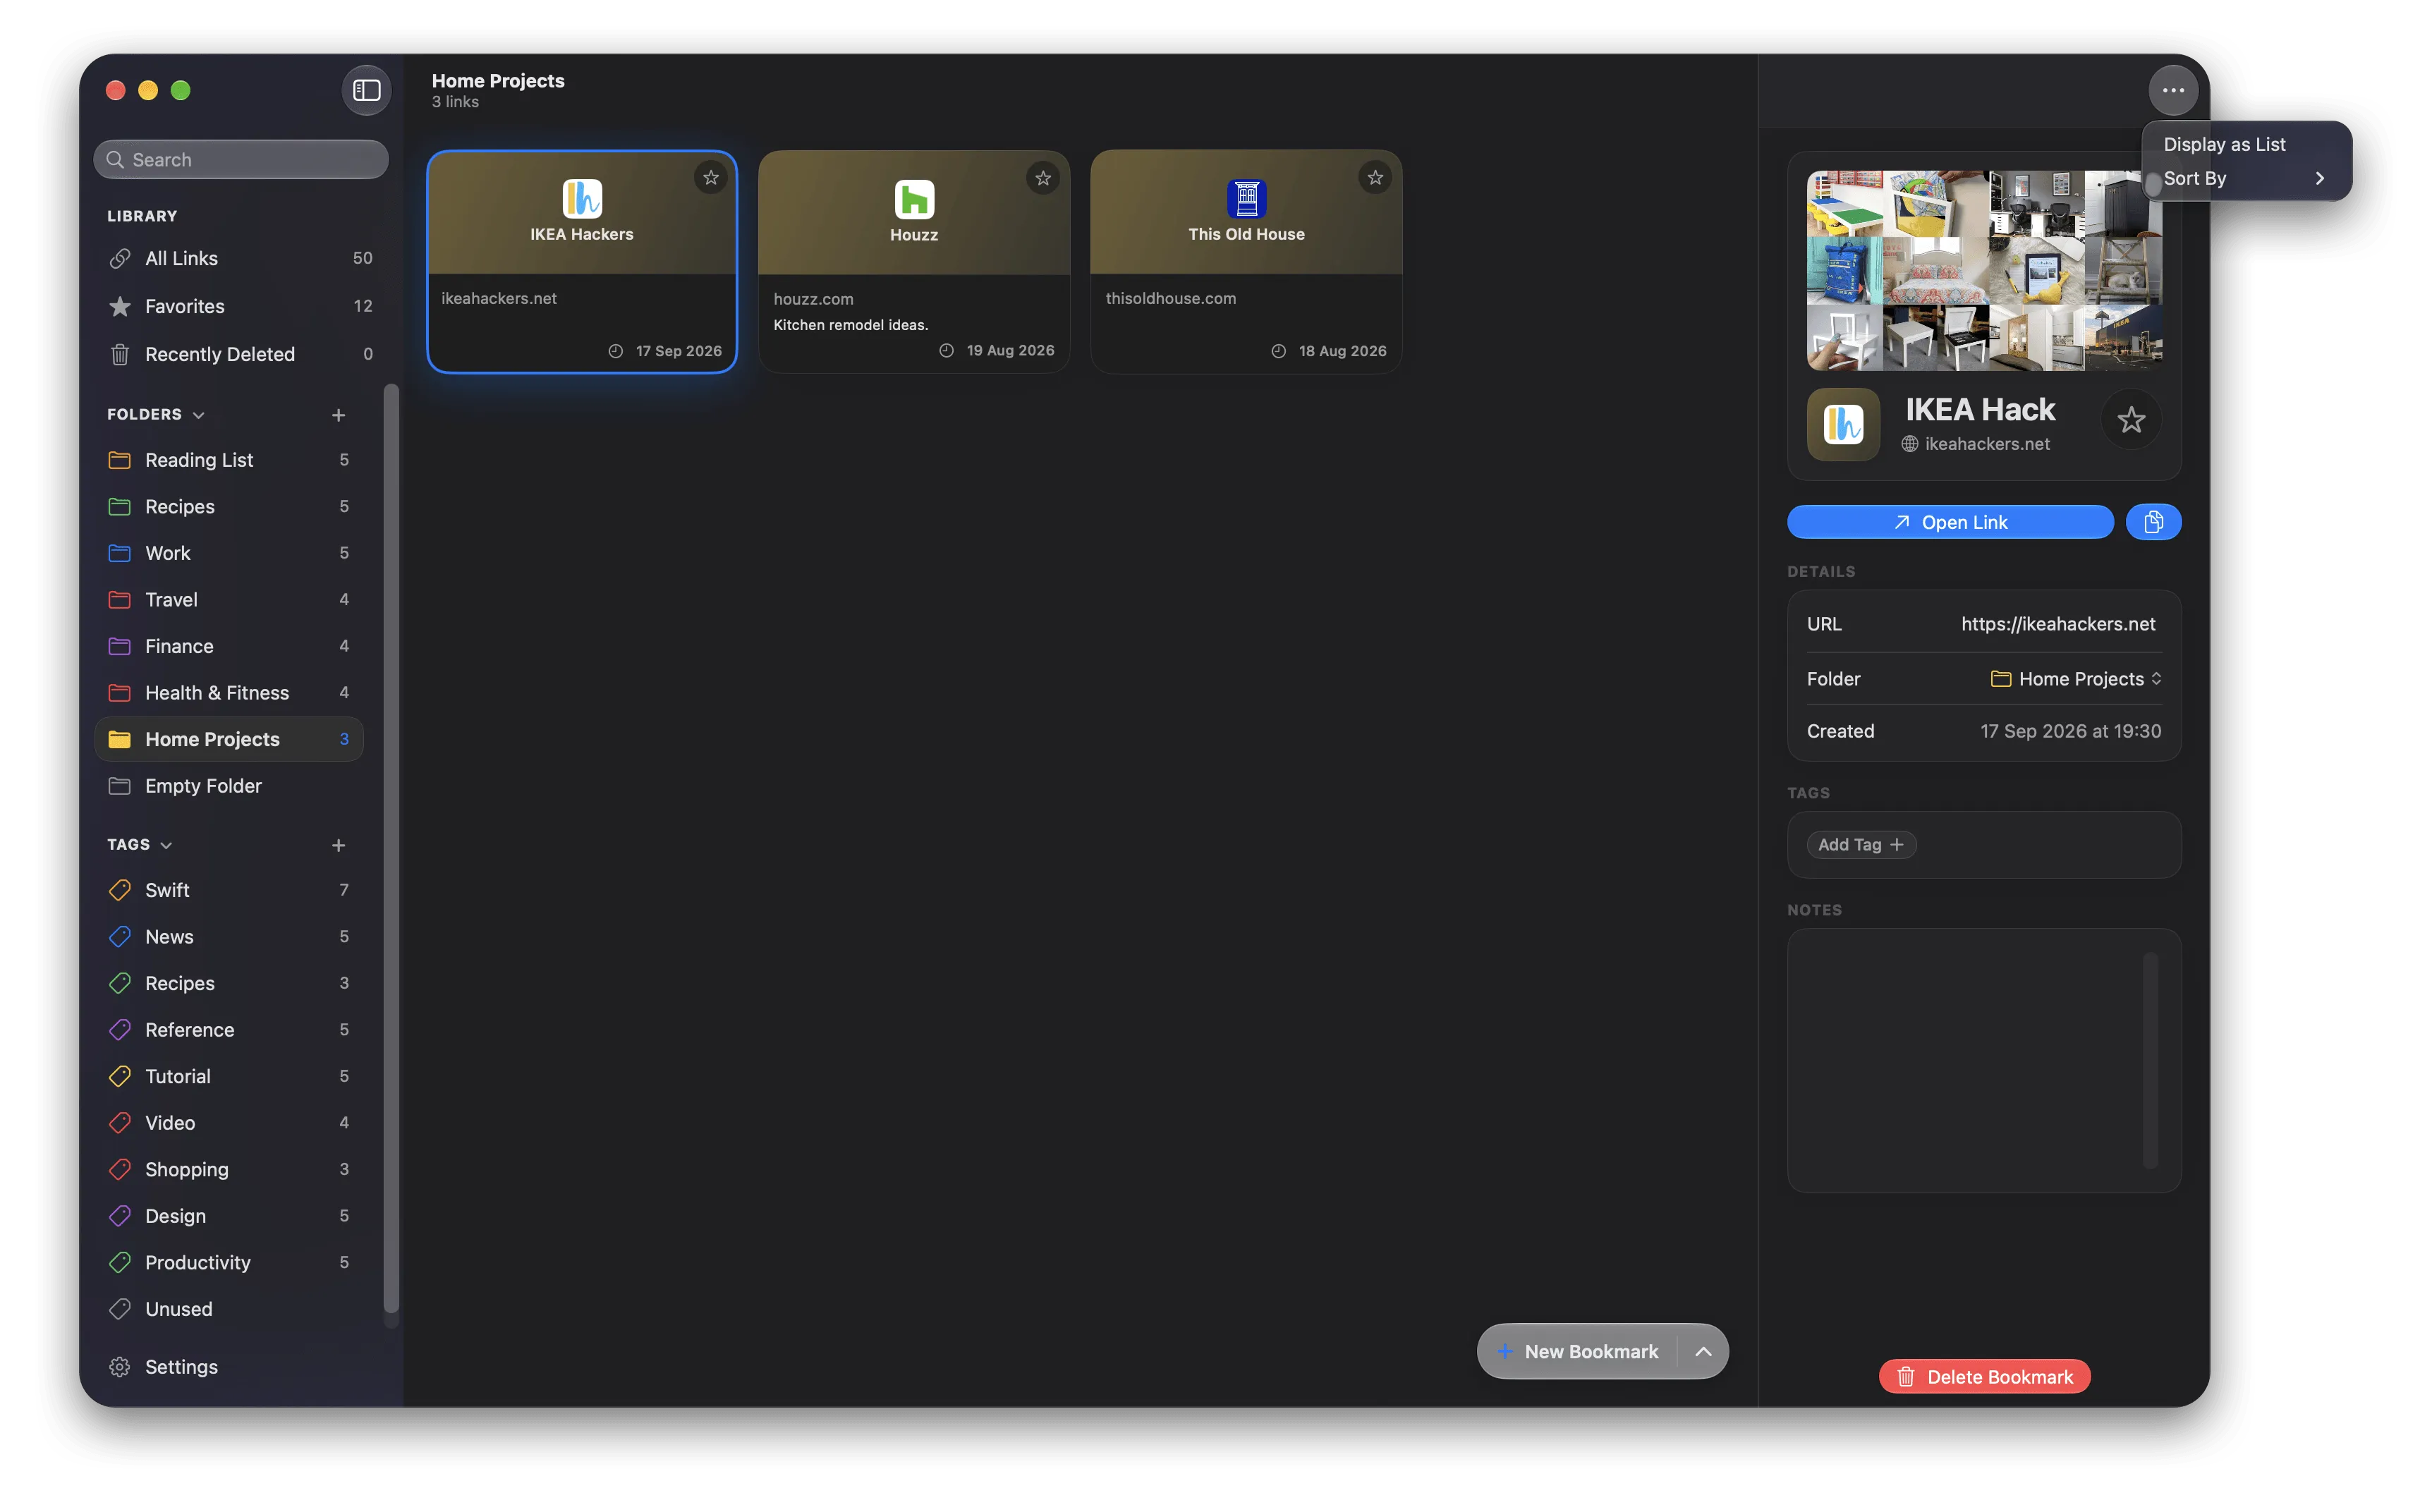The height and width of the screenshot is (1512, 2432).
Task: Open the Work folder
Action: tap(229, 553)
